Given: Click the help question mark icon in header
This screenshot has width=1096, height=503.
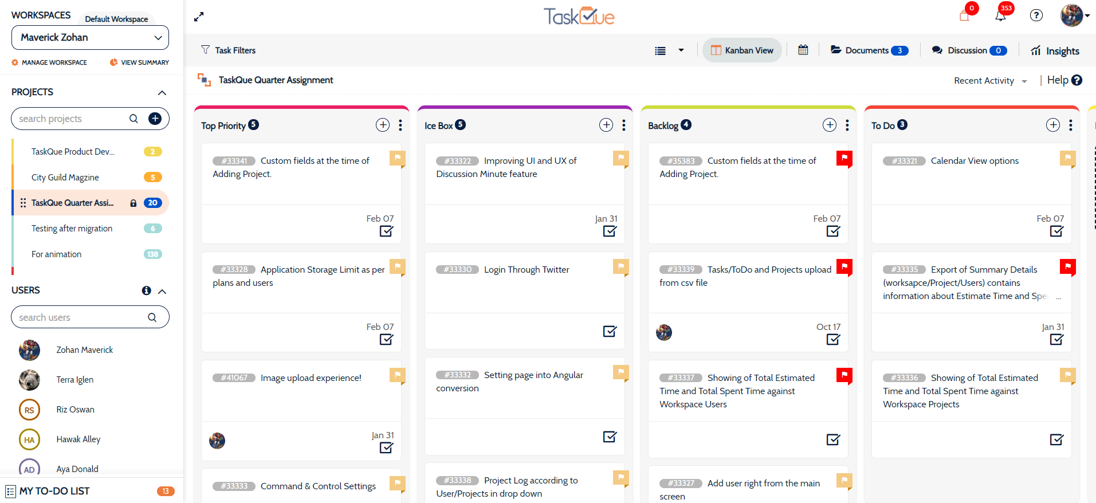Looking at the screenshot, I should 1036,15.
